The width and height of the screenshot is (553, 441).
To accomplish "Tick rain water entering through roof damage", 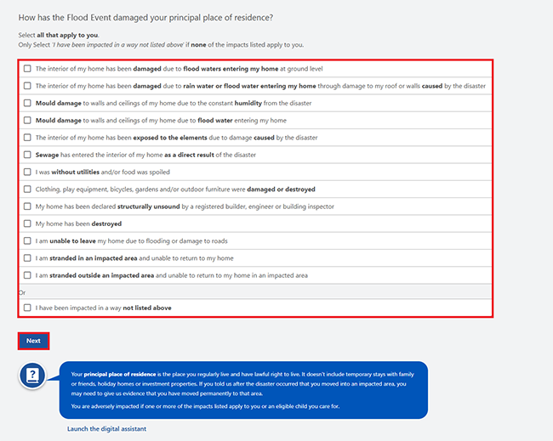I will 27,86.
